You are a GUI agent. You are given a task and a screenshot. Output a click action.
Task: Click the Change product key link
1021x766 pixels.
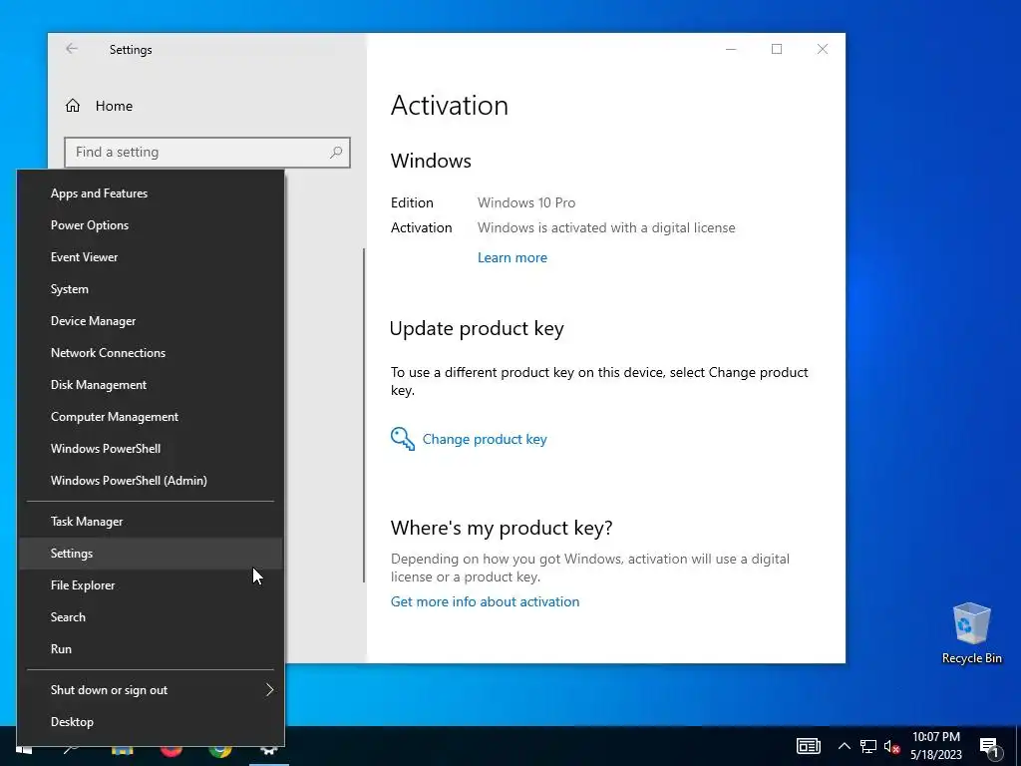[x=485, y=440]
